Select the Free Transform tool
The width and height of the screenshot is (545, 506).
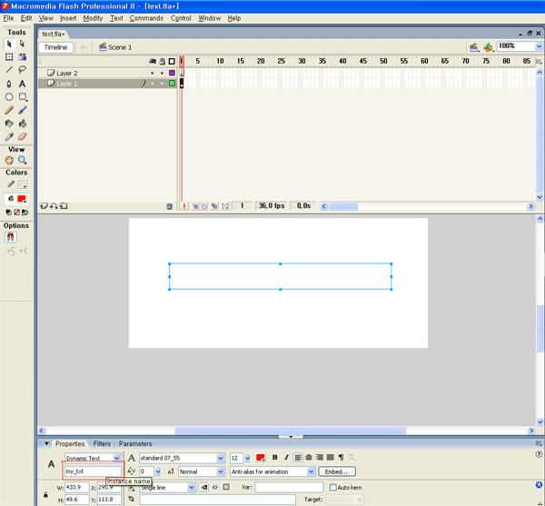tap(9, 57)
